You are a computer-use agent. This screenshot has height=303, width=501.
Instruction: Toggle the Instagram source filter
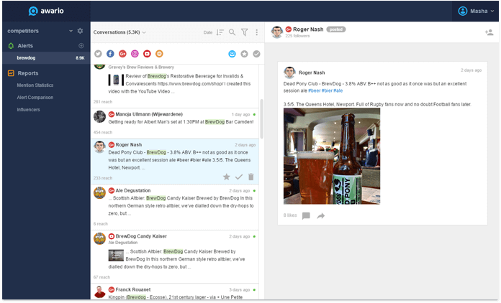tap(135, 54)
